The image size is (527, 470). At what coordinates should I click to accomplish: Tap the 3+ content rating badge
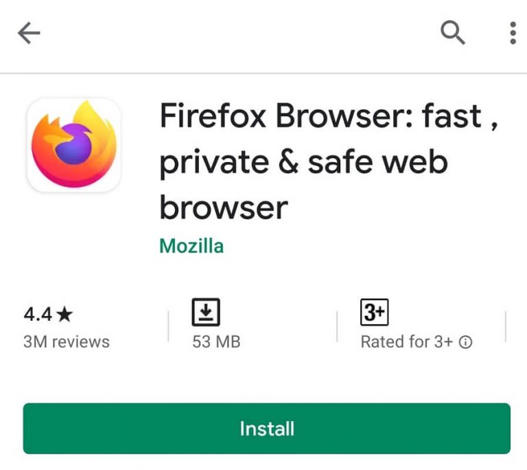375,312
